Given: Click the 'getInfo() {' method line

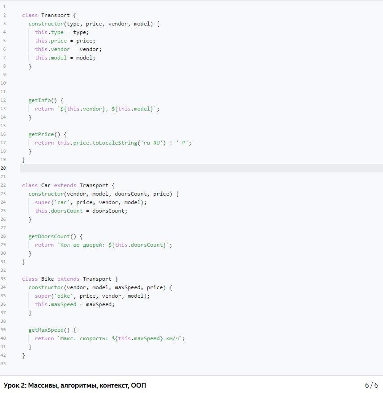Looking at the screenshot, I should tap(46, 100).
